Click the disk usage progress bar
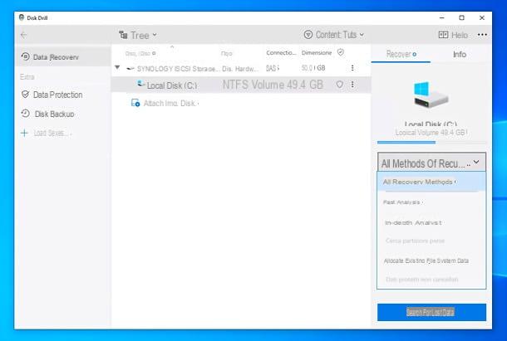Screen dimensions: 507x341 point(431,142)
